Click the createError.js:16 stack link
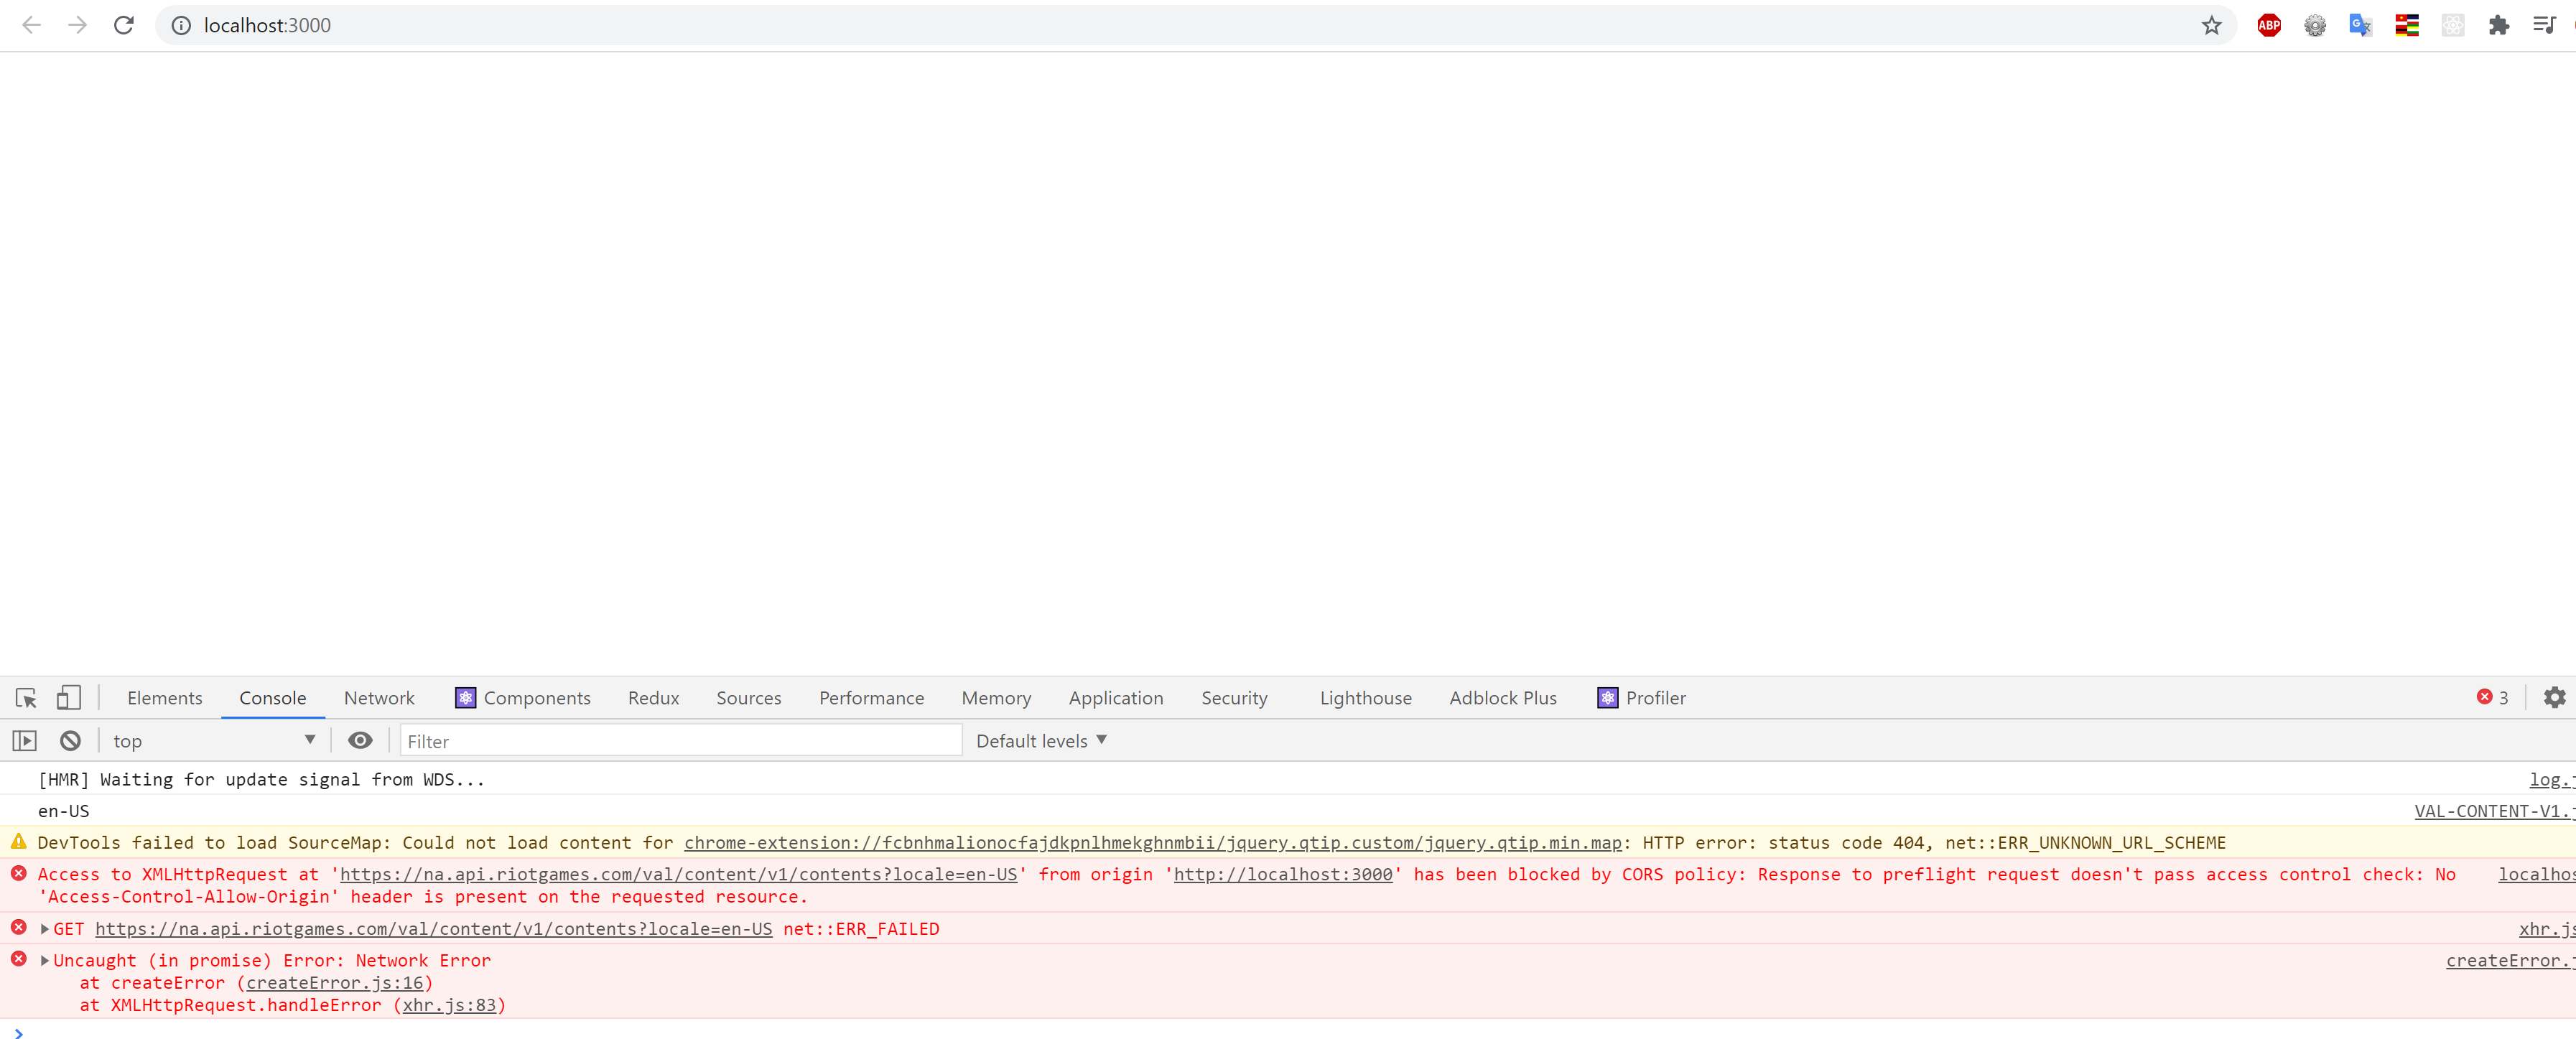 click(335, 982)
